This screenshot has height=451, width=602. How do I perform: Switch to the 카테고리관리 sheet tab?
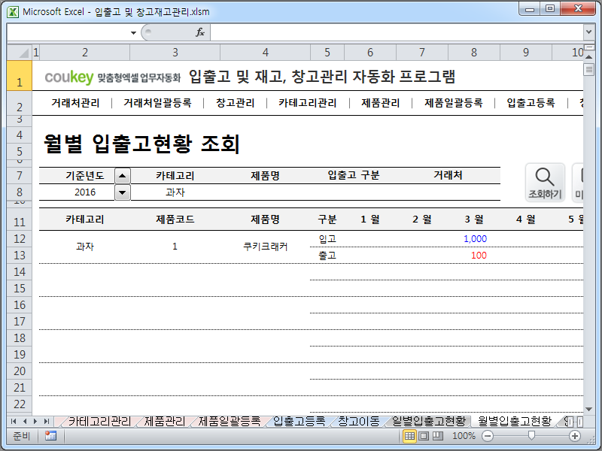[x=99, y=422]
